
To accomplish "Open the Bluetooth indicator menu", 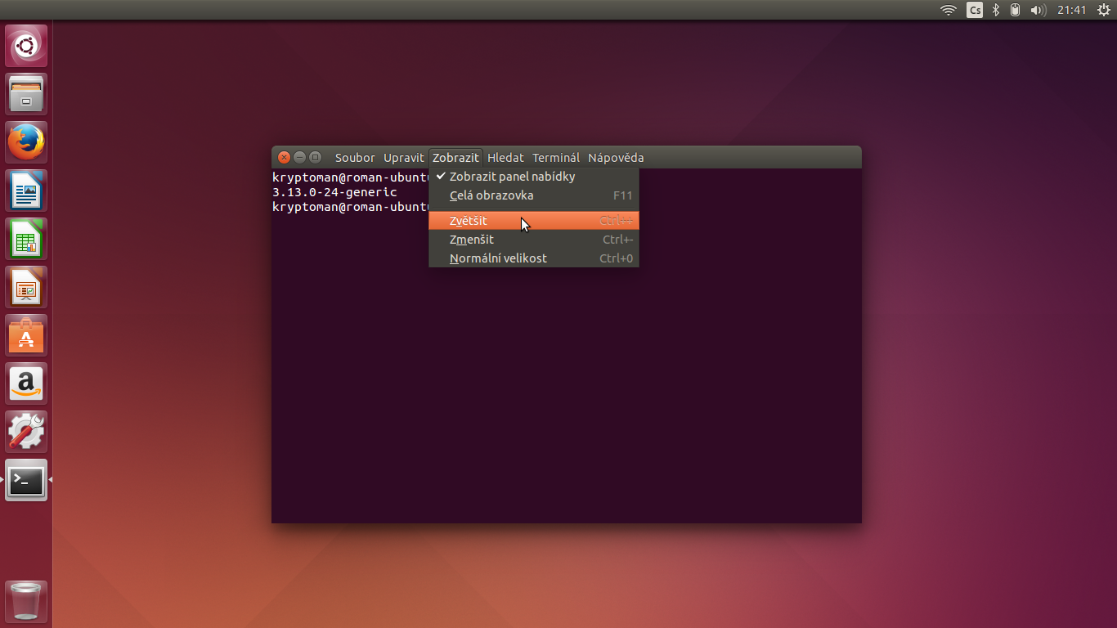I will (x=996, y=10).
